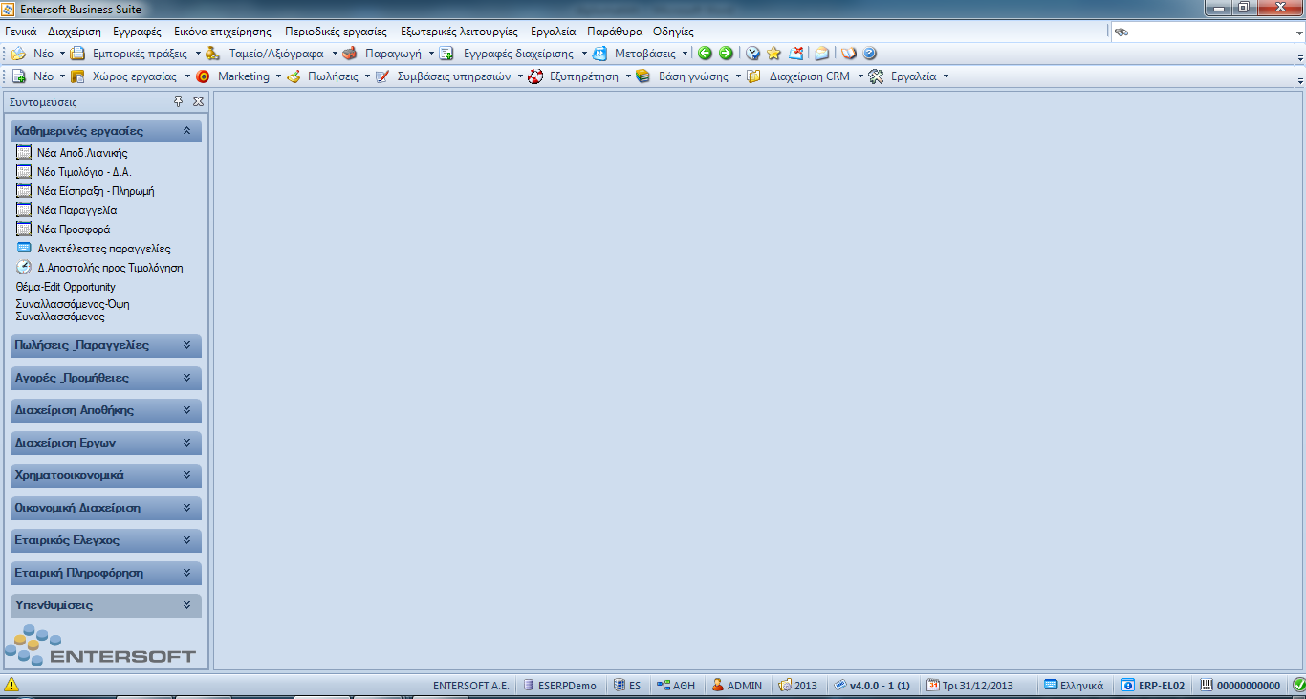Open Νέα Παραγγελία shortcut
The width and height of the screenshot is (1306, 699).
pos(67,210)
